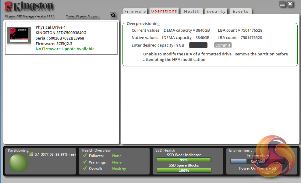This screenshot has height=183, width=301.
Task: Click No Firmware Update Available text
Action: tap(65, 49)
